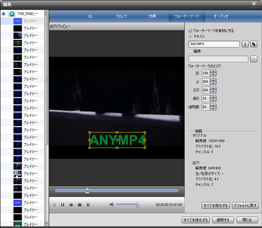Viewport: 262px width, 228px height.
Task: Click the video timeline seek handle
Action: 87,191
